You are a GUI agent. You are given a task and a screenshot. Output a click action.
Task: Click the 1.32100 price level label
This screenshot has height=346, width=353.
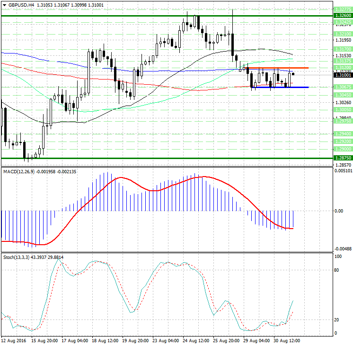342,34
